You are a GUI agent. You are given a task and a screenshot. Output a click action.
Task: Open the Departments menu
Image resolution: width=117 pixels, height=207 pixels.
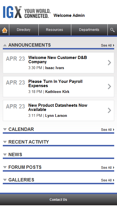[89, 30]
